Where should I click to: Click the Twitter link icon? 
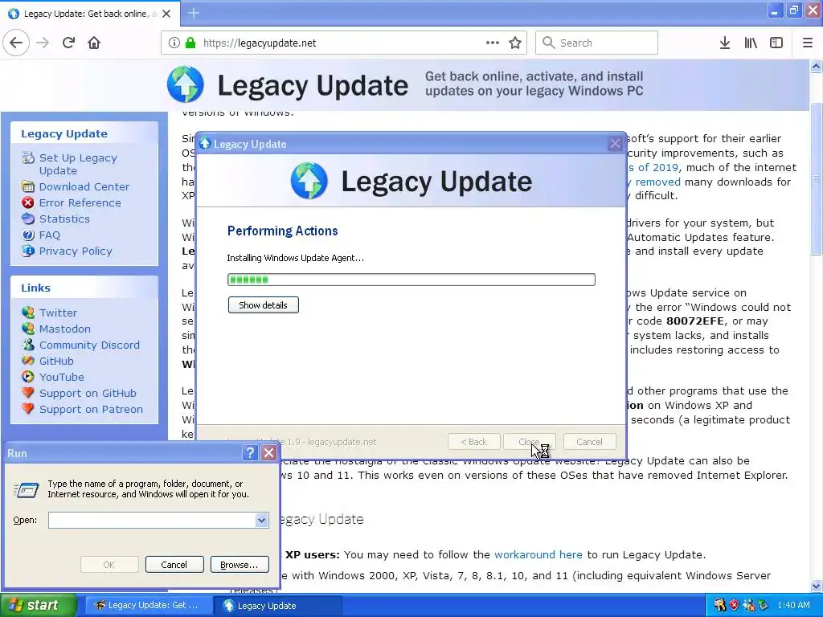(28, 313)
